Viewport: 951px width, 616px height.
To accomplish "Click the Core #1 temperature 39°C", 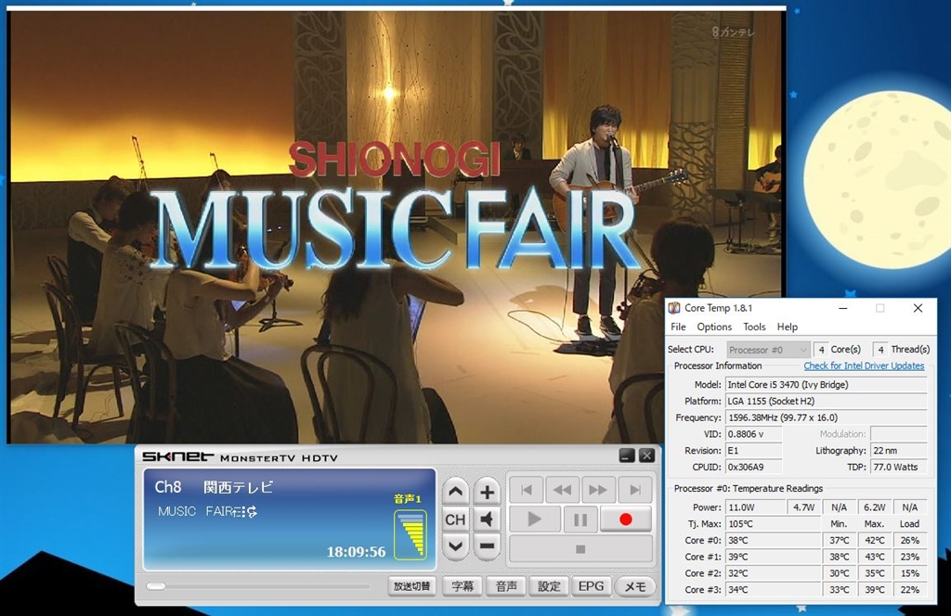I will tap(773, 556).
